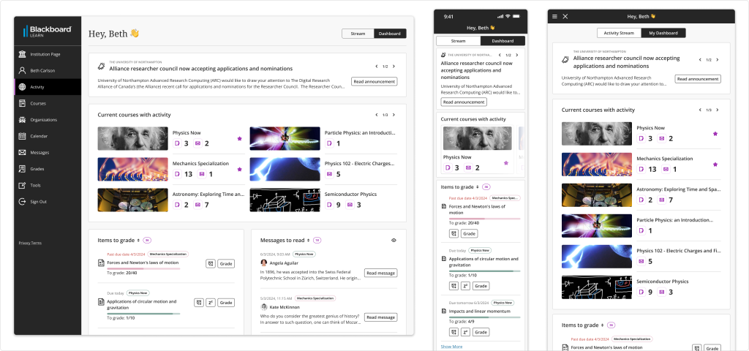Image resolution: width=749 pixels, height=351 pixels.
Task: Open the Semiconductor Physics thumbnail on desktop
Action: [x=285, y=200]
